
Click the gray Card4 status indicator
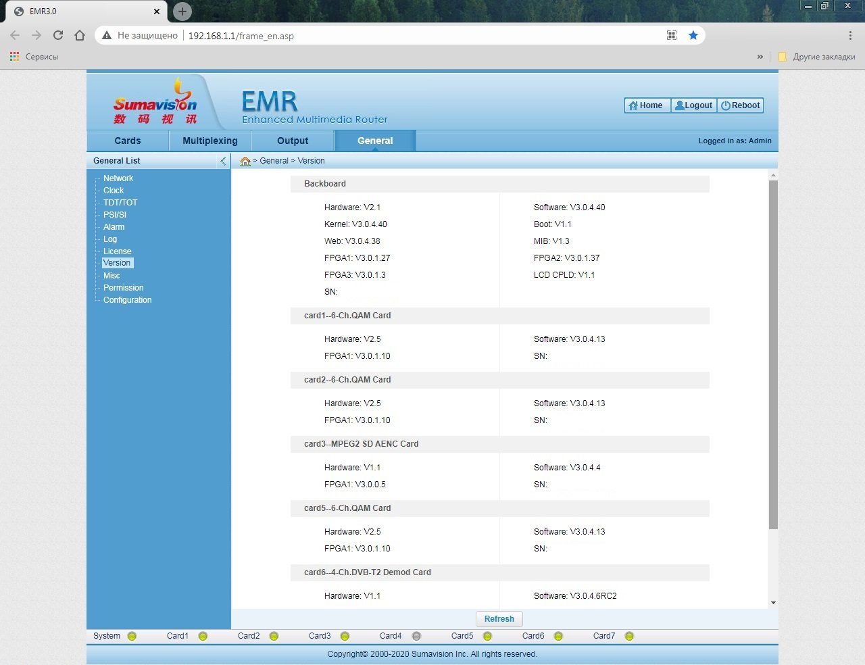[416, 636]
